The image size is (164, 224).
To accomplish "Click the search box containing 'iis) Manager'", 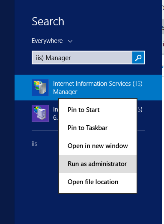I will point(82,58).
